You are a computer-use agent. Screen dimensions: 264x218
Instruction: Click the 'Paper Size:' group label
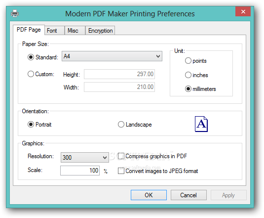pyautogui.click(x=36, y=44)
